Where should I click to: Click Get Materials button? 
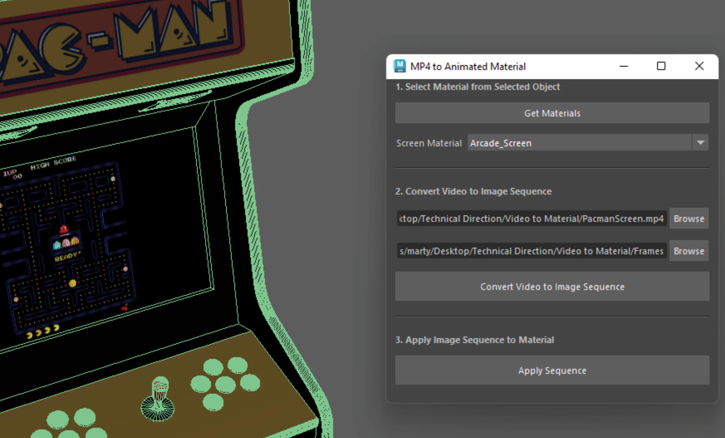tap(552, 113)
